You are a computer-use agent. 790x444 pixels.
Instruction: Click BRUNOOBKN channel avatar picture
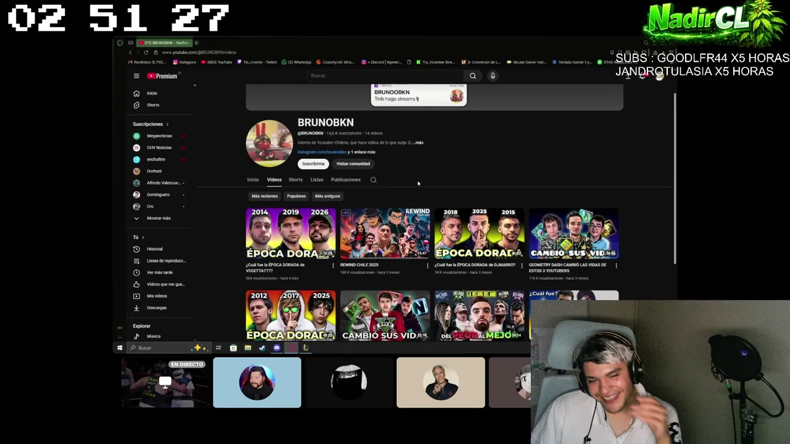[269, 144]
